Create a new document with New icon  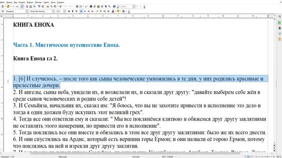(3, 7)
